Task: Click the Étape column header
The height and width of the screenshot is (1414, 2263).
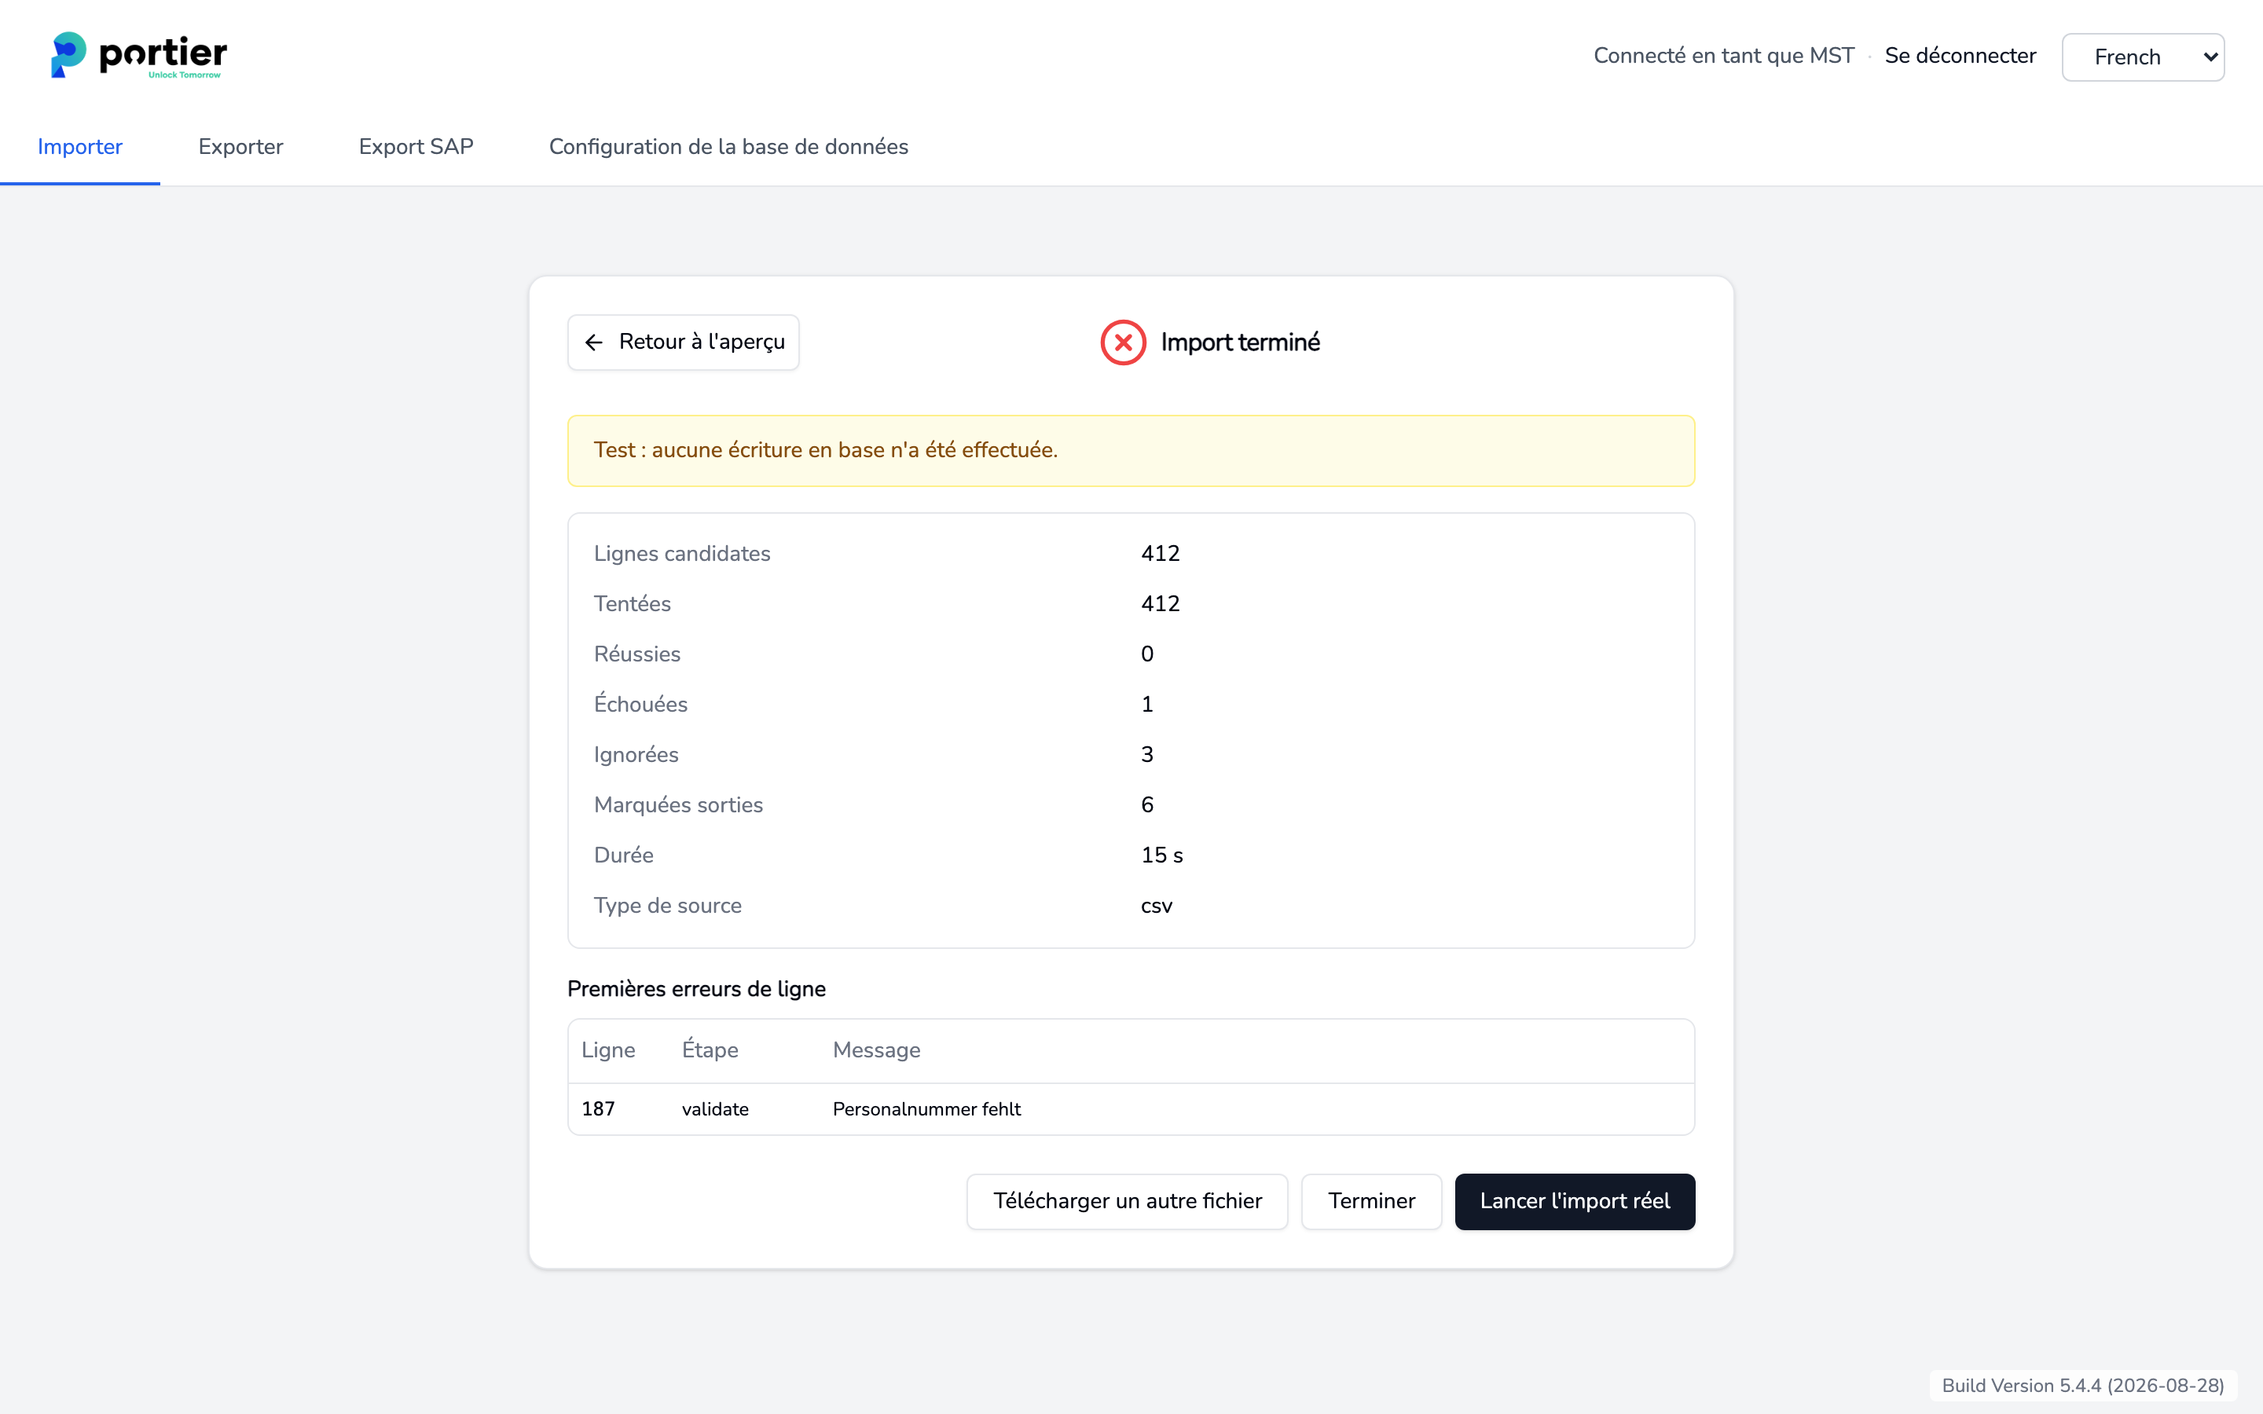Action: [x=710, y=1050]
